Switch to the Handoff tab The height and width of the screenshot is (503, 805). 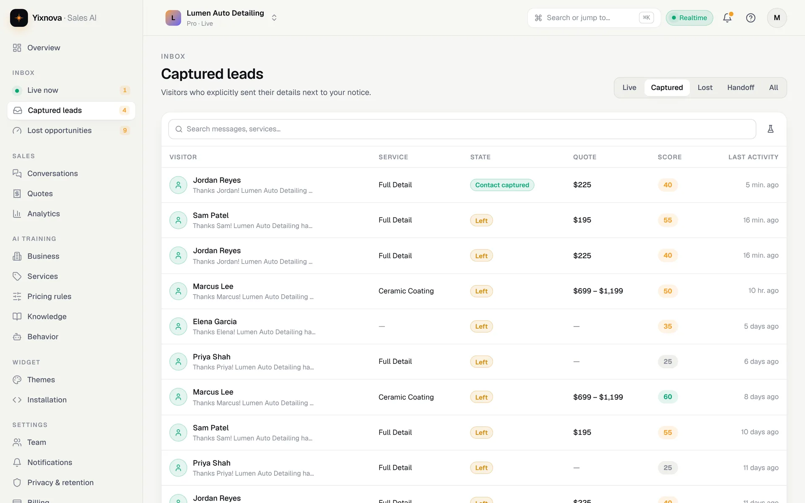coord(740,88)
